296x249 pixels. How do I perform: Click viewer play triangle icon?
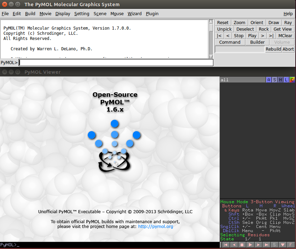[250, 245]
